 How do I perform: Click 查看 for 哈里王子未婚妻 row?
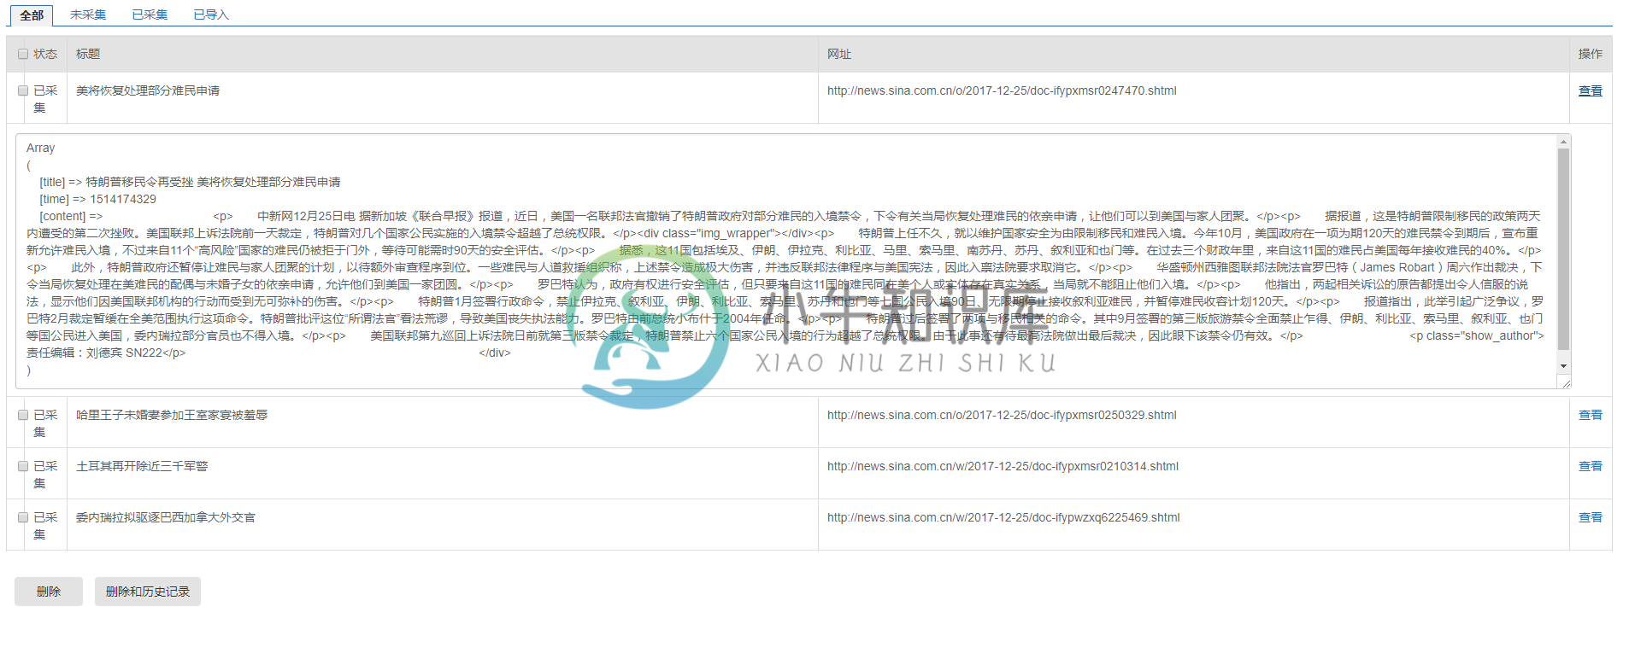1590,415
